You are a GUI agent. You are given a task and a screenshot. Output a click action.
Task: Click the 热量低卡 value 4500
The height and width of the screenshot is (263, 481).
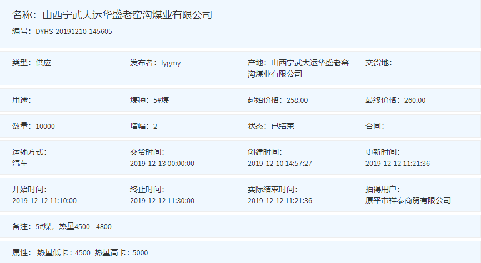[x=83, y=253]
